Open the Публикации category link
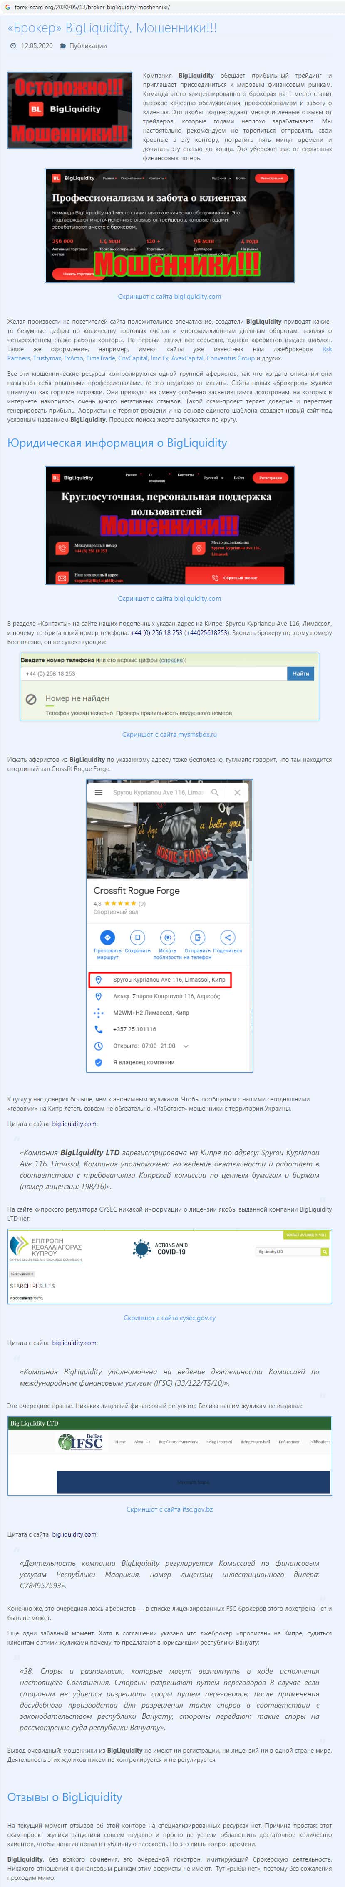The height and width of the screenshot is (1887, 345). click(x=88, y=45)
